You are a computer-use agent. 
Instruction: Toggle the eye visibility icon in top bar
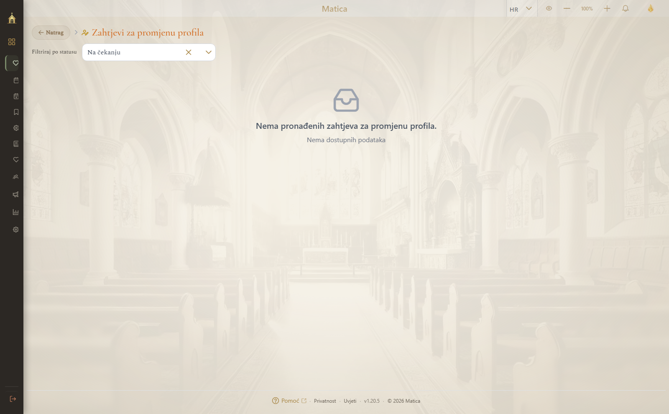pos(549,8)
